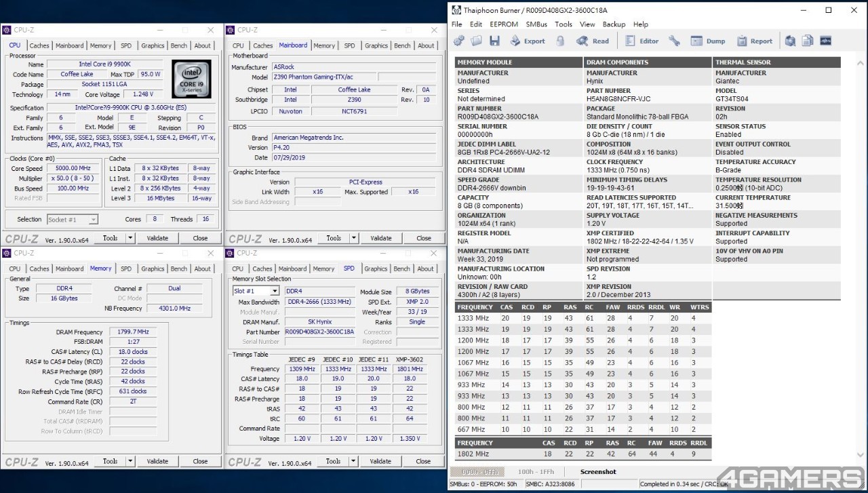Select the Screenshot tab in Thaiphoon Burner

(598, 472)
